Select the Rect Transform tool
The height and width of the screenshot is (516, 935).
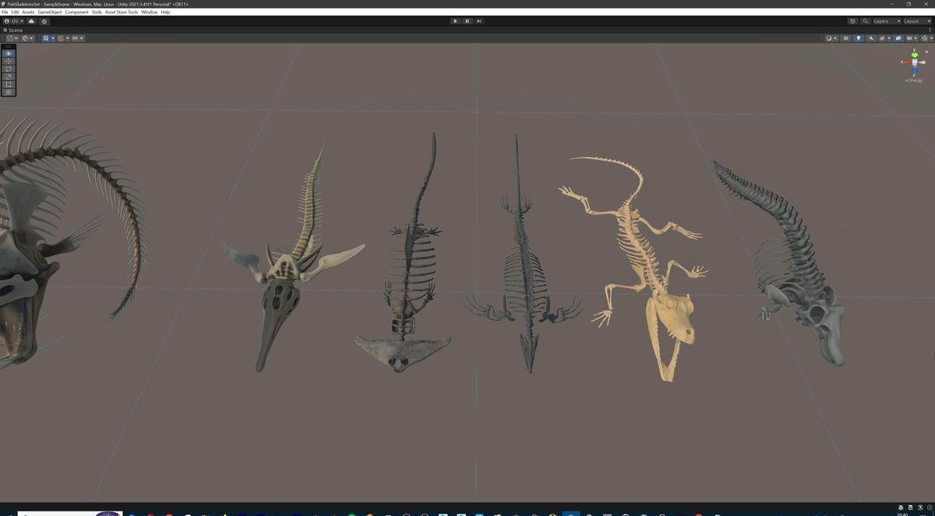(x=8, y=84)
